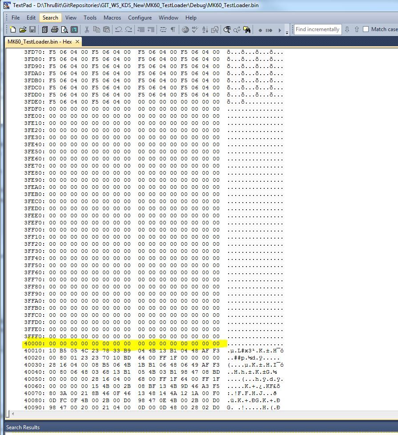The width and height of the screenshot is (398, 435).
Task: Run the spell checker
Action: (195, 30)
